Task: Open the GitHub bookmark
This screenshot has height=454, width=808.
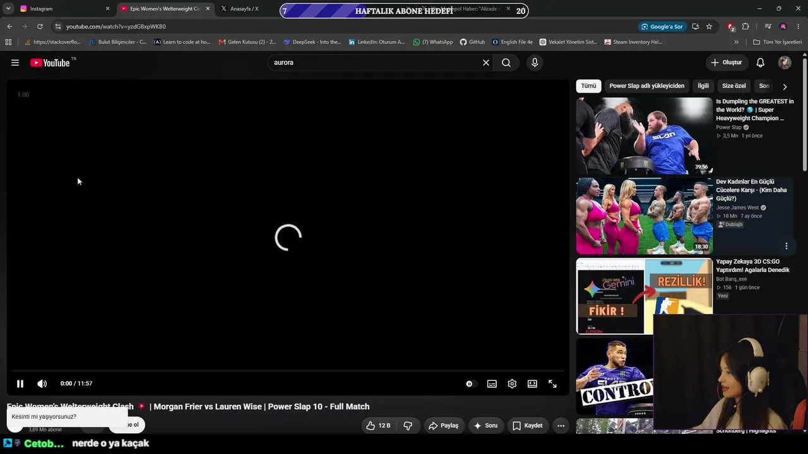Action: [x=472, y=42]
